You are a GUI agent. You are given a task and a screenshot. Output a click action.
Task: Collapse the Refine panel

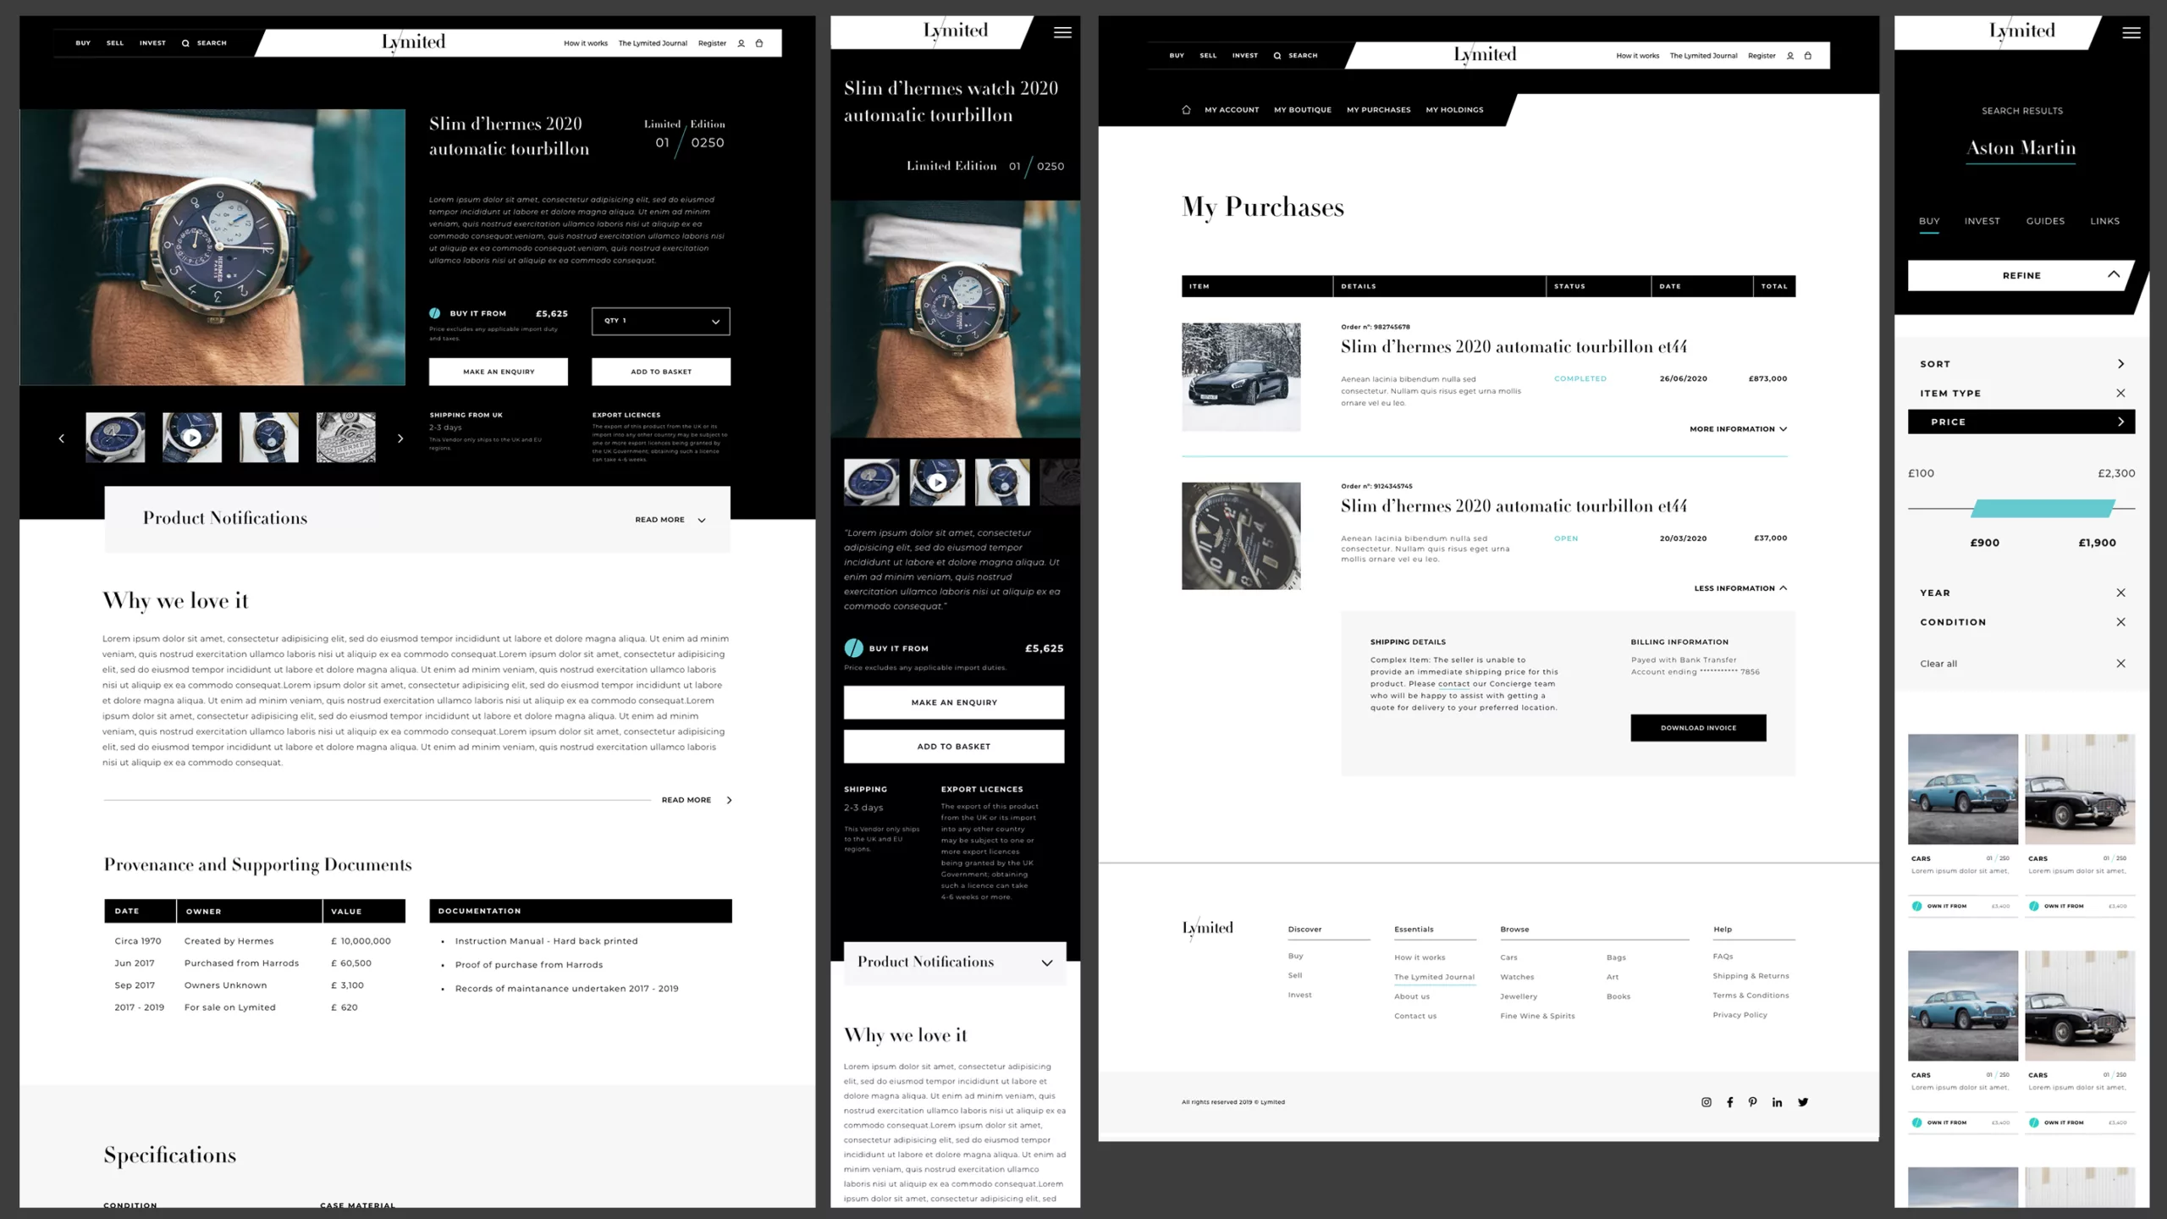pyautogui.click(x=2114, y=274)
